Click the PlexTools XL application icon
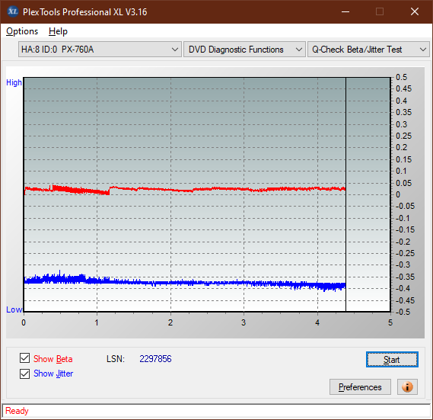This screenshot has width=433, height=420. tap(13, 11)
